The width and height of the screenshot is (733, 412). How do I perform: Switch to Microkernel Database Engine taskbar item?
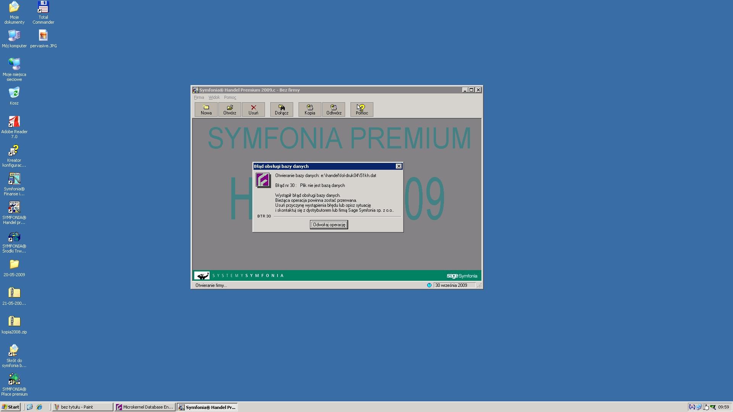pyautogui.click(x=145, y=407)
